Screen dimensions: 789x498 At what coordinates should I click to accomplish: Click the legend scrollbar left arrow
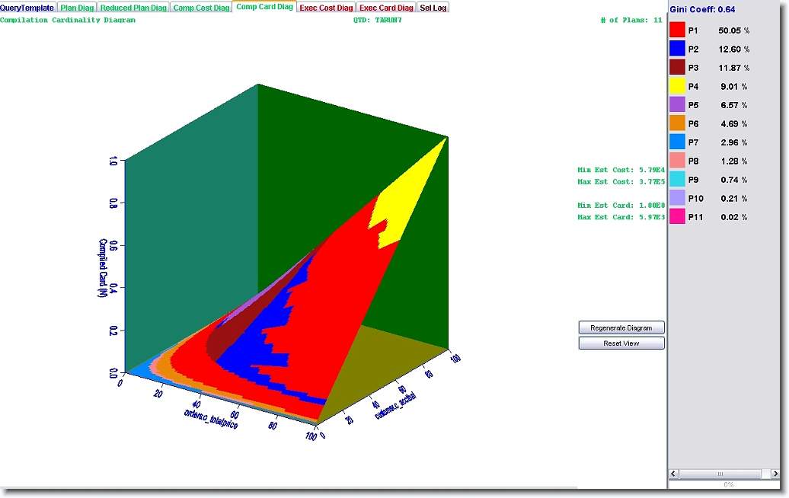(675, 474)
